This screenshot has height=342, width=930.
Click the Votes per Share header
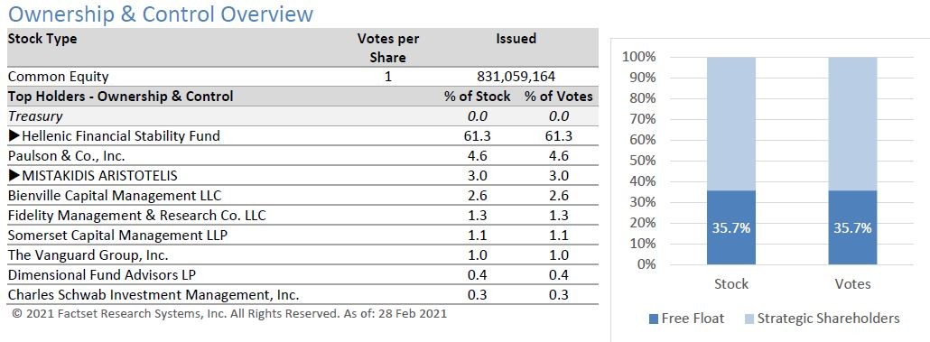tap(388, 48)
